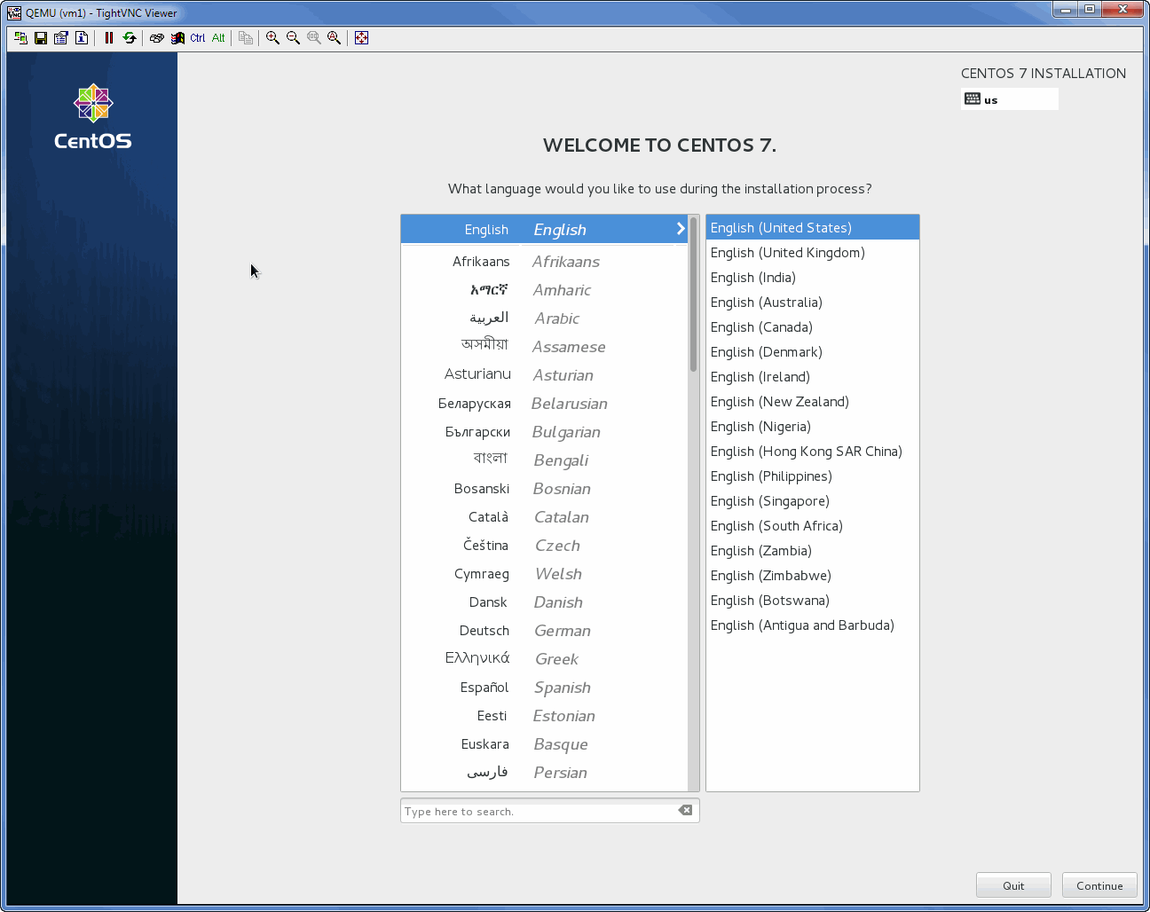Pause the VNC session with the red pause icon
Image resolution: width=1150 pixels, height=912 pixels.
(x=109, y=38)
